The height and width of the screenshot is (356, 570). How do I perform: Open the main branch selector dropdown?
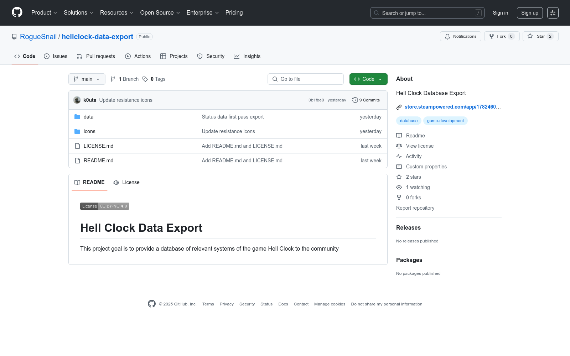coord(87,79)
